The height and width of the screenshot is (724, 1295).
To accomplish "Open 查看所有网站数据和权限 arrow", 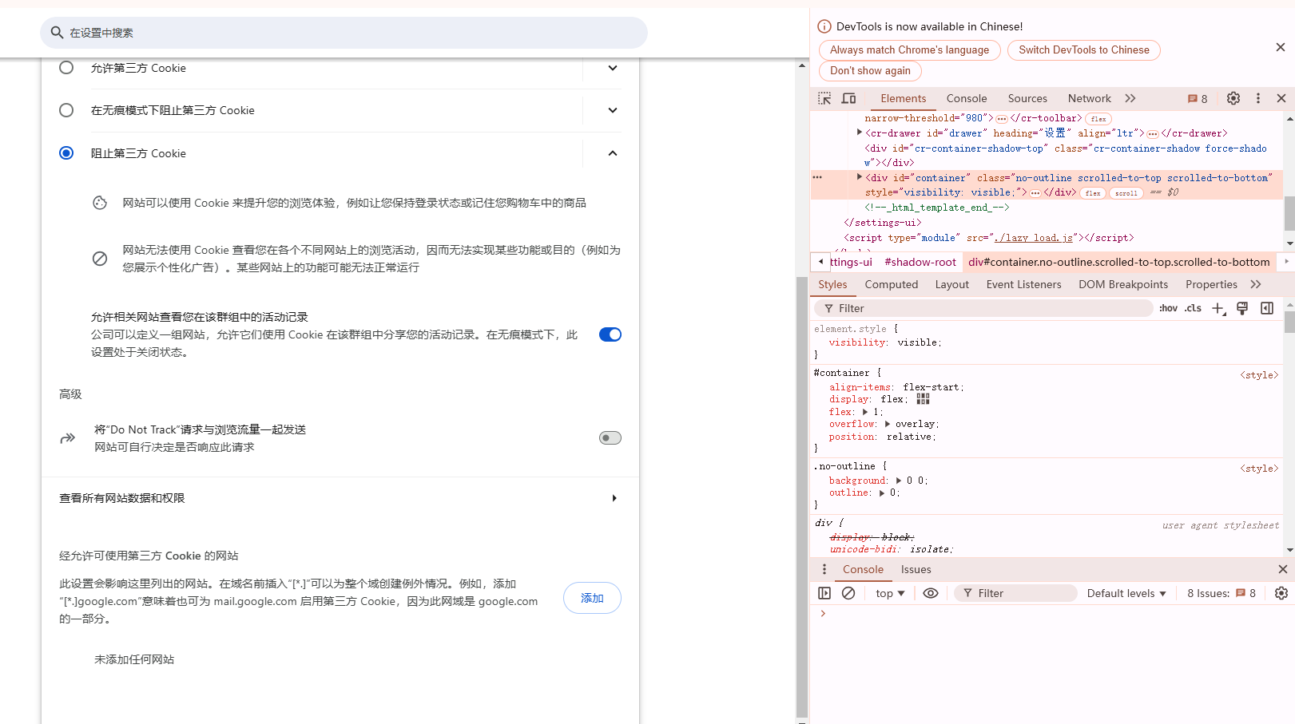I will (614, 498).
